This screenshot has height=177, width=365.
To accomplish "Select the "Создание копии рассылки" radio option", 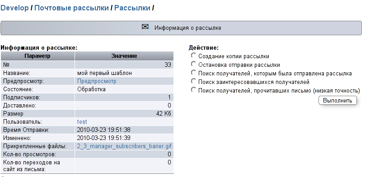I will tap(193, 56).
